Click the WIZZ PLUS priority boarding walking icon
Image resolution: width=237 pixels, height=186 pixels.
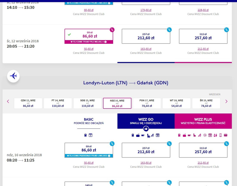click(200, 135)
